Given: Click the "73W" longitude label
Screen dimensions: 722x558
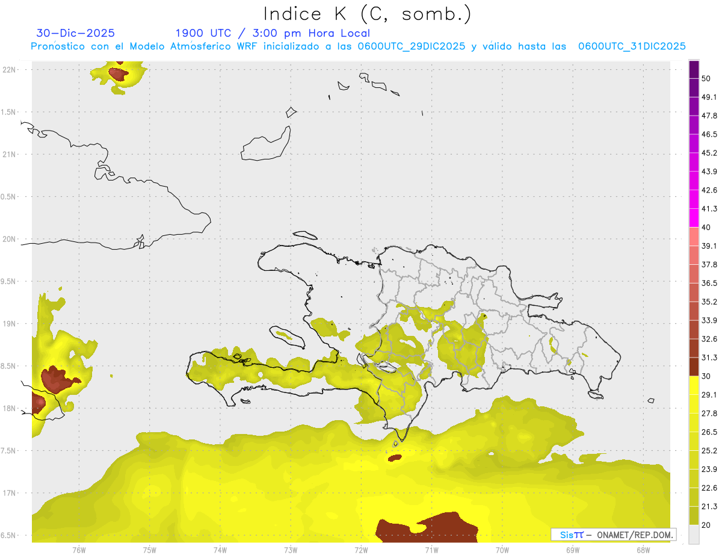Looking at the screenshot, I should [291, 550].
